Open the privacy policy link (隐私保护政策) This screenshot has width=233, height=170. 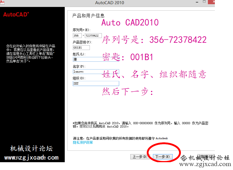[x=83, y=142]
